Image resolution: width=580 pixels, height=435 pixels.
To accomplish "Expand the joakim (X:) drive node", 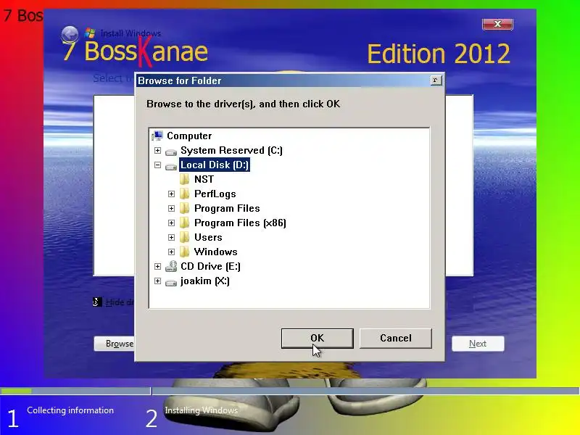I will pos(157,281).
